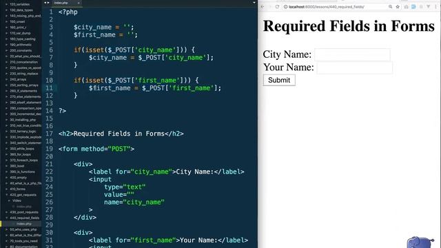Select 350_while_loops folder in sidebar
441x248 pixels.
tap(22, 149)
